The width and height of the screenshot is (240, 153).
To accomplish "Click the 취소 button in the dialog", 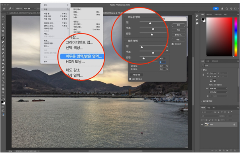I will click(x=179, y=30).
